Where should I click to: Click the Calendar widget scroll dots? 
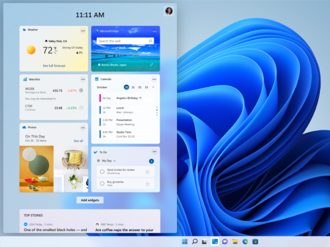tap(157, 111)
